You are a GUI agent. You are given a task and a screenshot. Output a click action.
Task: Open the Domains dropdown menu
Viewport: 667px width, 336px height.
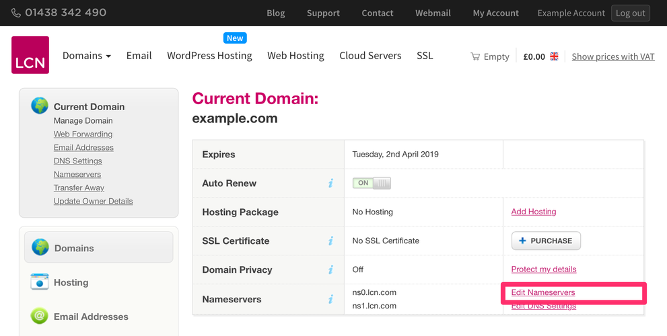(86, 56)
